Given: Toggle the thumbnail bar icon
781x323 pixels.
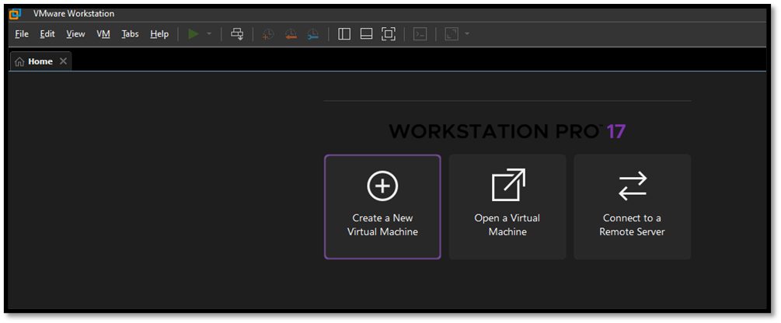Looking at the screenshot, I should tap(366, 34).
